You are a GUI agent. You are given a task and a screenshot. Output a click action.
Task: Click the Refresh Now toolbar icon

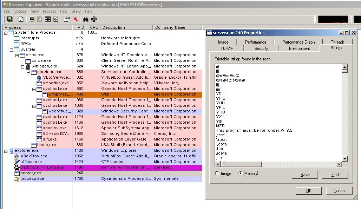tap(21, 19)
